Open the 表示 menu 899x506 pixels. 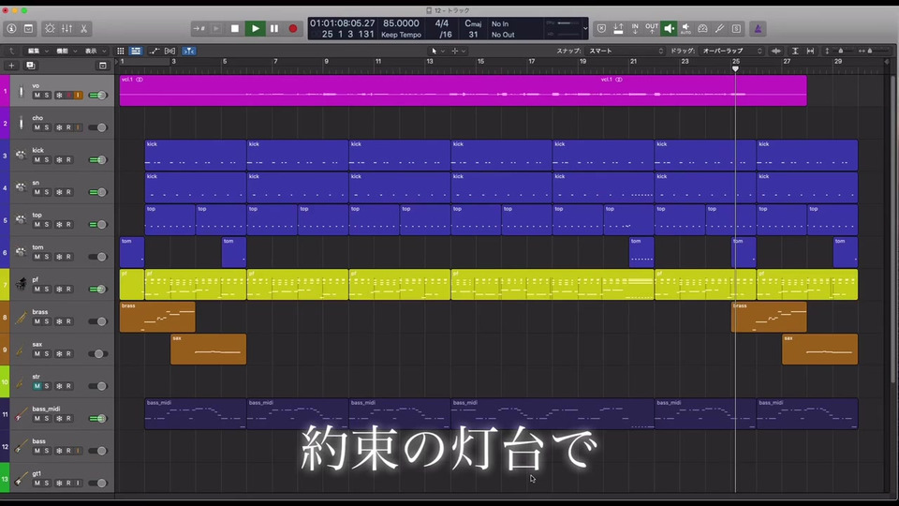click(95, 51)
